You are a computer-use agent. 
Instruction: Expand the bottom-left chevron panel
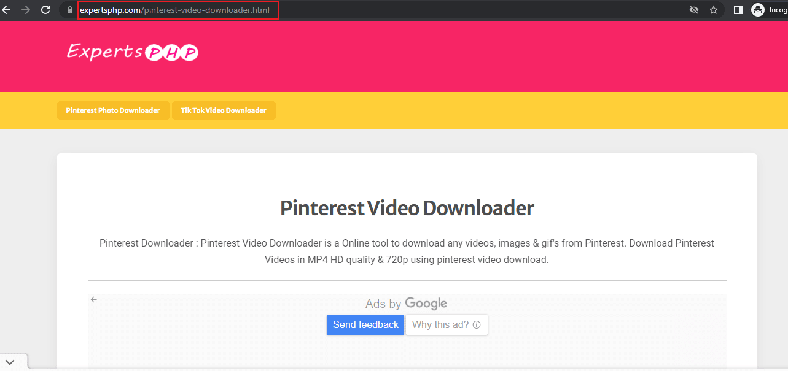tap(10, 362)
